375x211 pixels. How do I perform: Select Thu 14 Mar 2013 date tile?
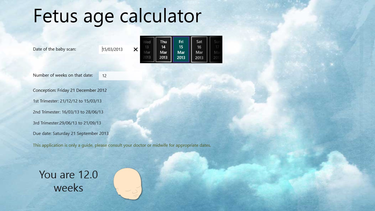pyautogui.click(x=163, y=50)
